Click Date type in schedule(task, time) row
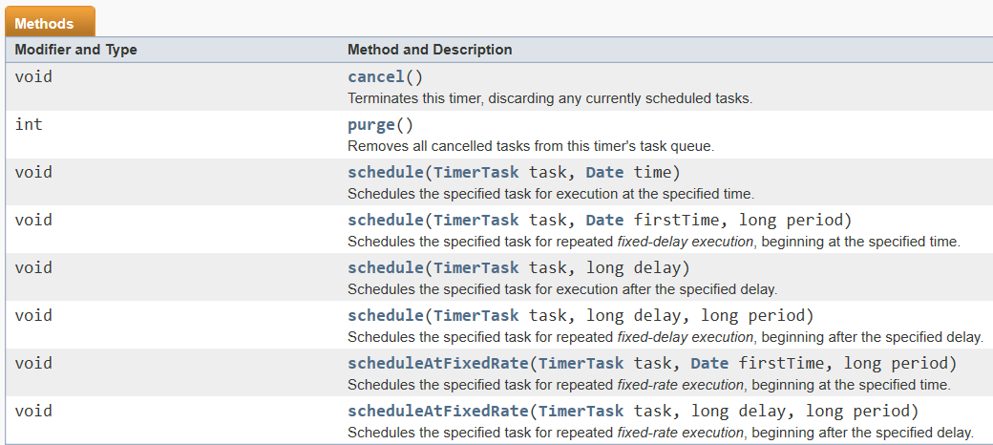 click(x=604, y=172)
